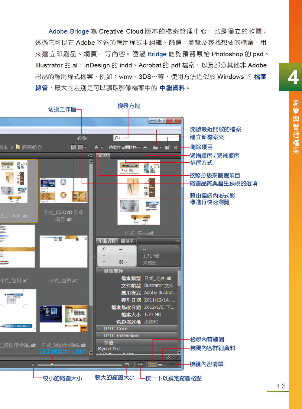302x409 pixels.
Task: Click the 日式_名片.ait label under preview
Action: (139, 233)
